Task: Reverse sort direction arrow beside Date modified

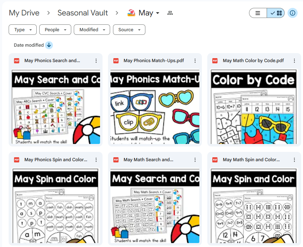Action: coord(49,45)
